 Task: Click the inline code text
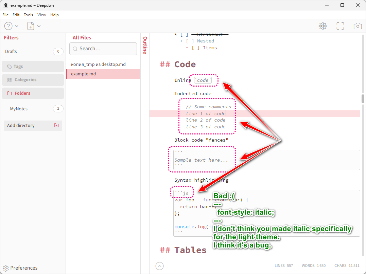pyautogui.click(x=203, y=80)
